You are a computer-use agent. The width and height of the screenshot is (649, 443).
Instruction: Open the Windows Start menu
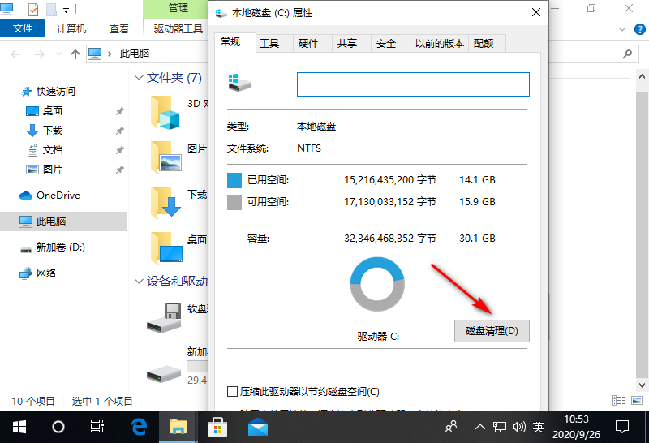[x=19, y=427]
